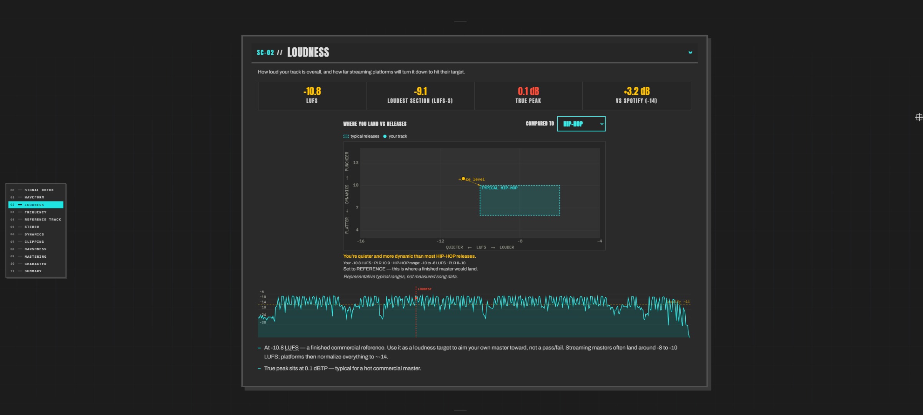Click the 'your track' legend entry
923x415 pixels.
pos(395,136)
